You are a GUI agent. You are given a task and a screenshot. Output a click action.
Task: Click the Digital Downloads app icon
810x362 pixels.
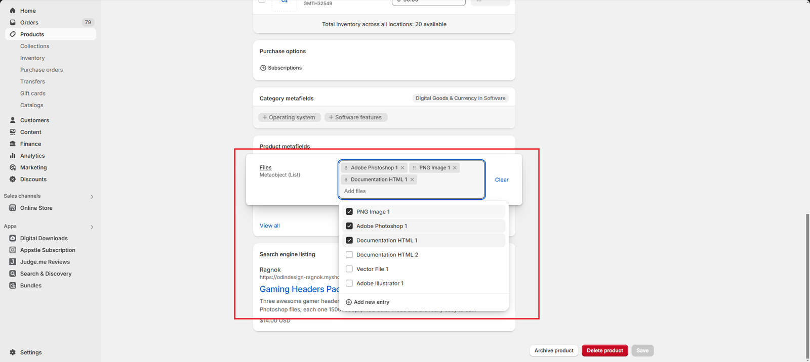coord(13,238)
